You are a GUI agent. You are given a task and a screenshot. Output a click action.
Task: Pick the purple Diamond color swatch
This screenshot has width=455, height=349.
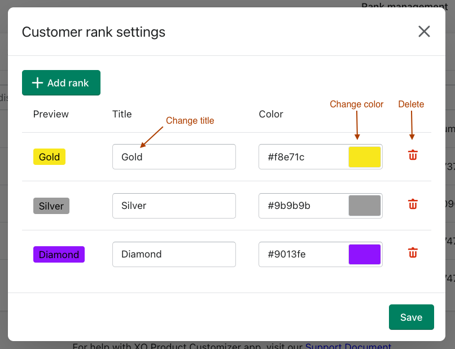coord(364,254)
